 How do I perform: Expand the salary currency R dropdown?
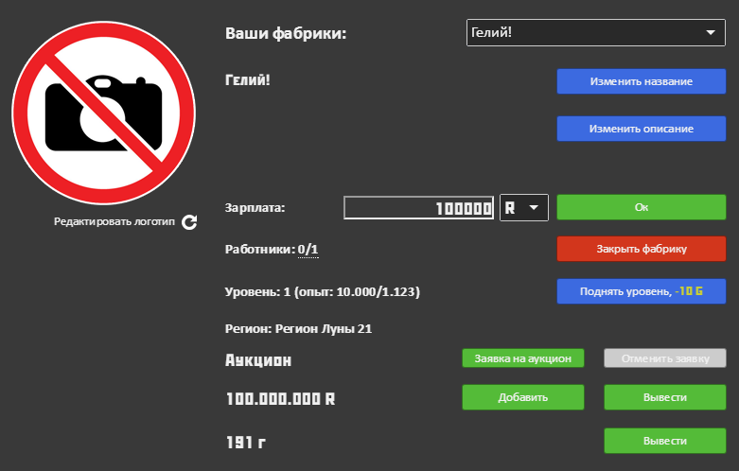coord(523,208)
